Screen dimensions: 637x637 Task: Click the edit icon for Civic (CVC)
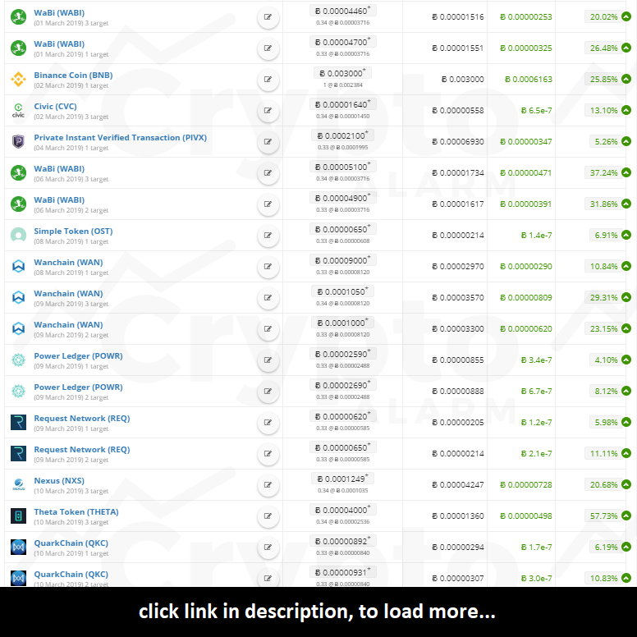[x=268, y=111]
